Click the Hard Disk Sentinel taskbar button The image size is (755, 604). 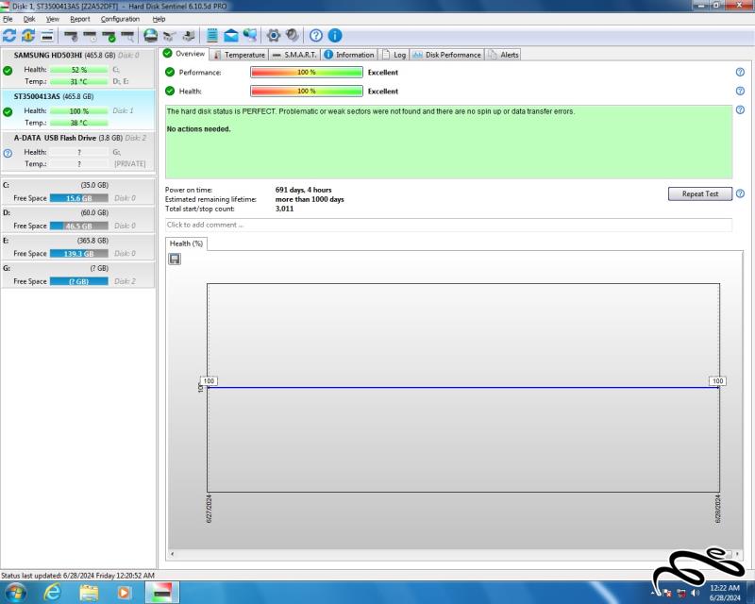pyautogui.click(x=161, y=592)
